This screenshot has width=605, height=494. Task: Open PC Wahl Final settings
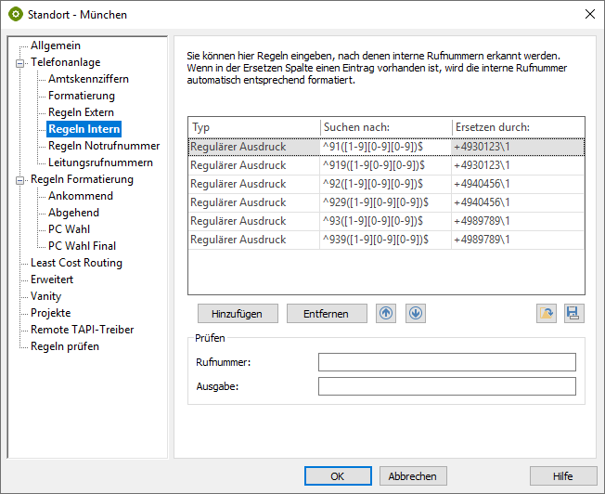click(x=82, y=246)
